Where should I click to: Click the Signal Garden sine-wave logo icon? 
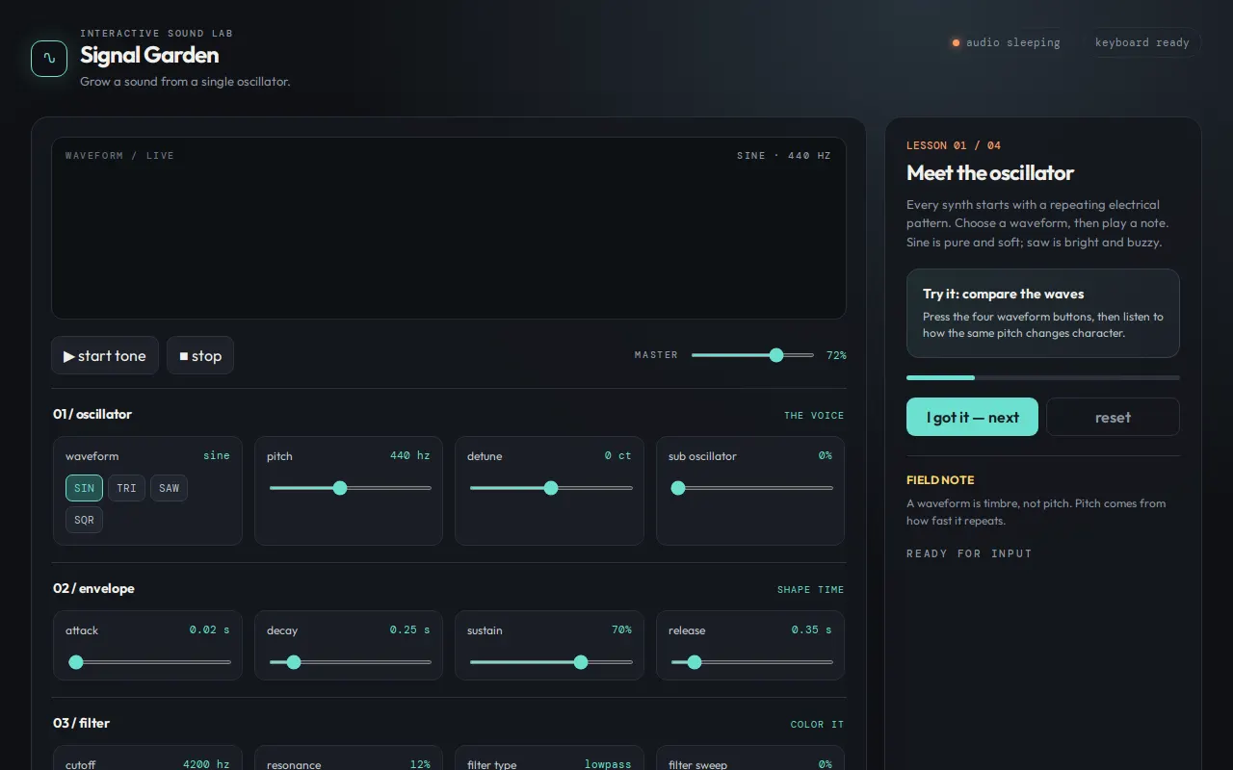coord(49,58)
